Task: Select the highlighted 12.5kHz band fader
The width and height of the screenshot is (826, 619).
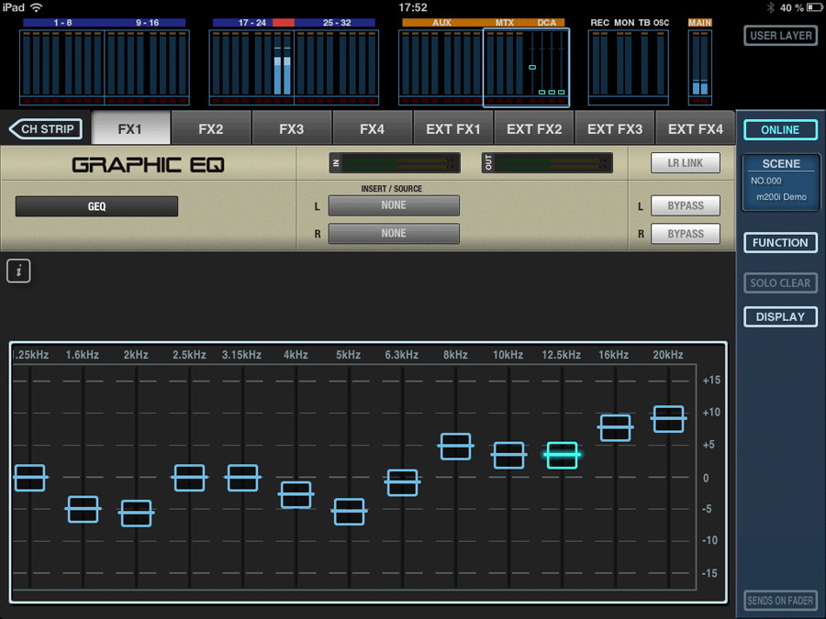Action: point(562,455)
